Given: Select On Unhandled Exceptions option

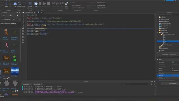Looking at the screenshot, I should point(78,8).
